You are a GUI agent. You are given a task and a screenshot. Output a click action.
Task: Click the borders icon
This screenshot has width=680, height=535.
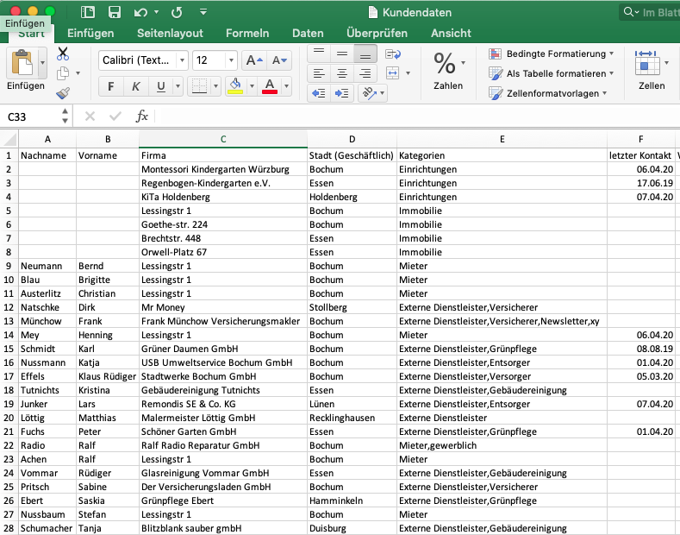click(199, 86)
